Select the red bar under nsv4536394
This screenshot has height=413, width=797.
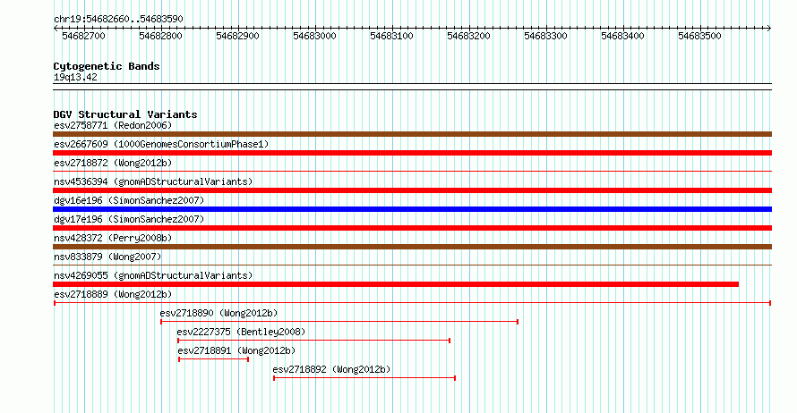[412, 190]
